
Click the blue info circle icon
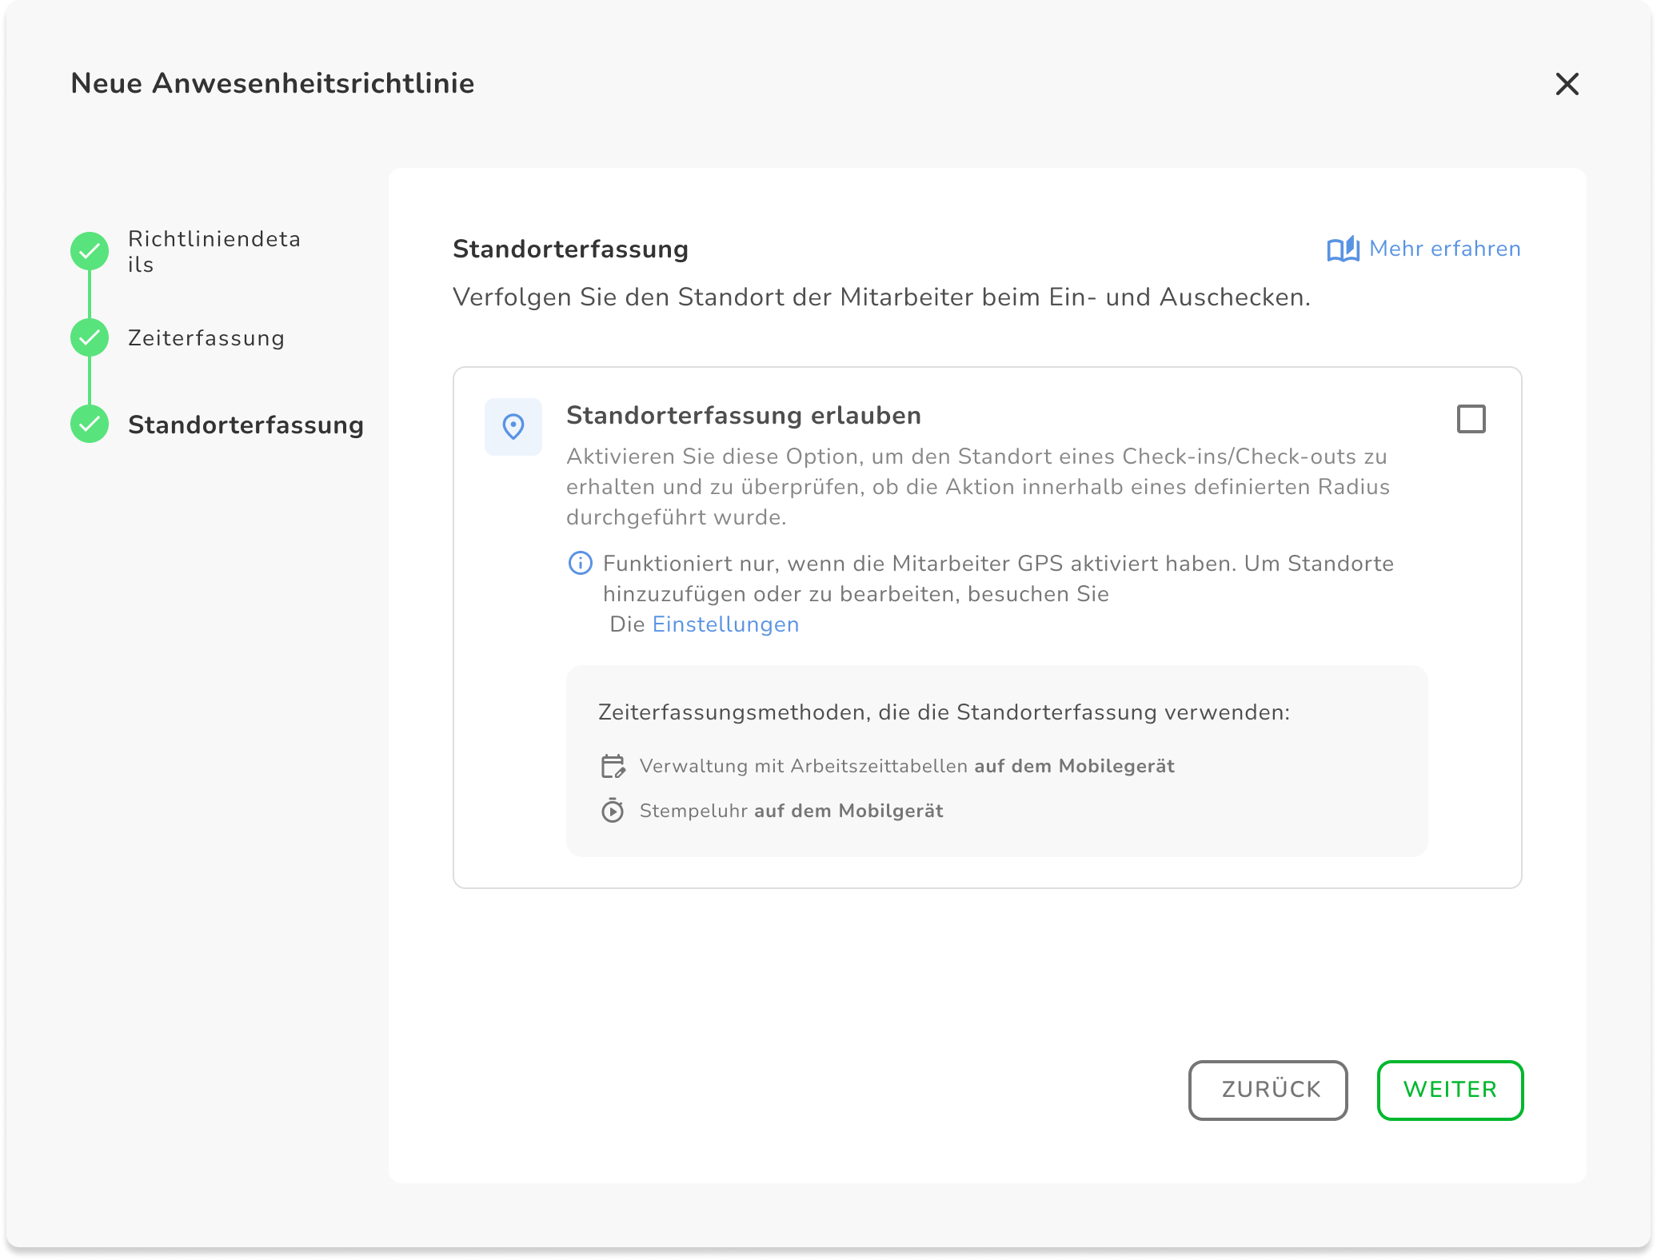580,564
